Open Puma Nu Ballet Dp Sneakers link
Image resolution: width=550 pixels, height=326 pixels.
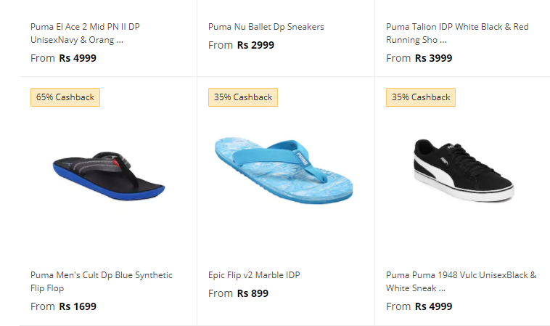[266, 27]
